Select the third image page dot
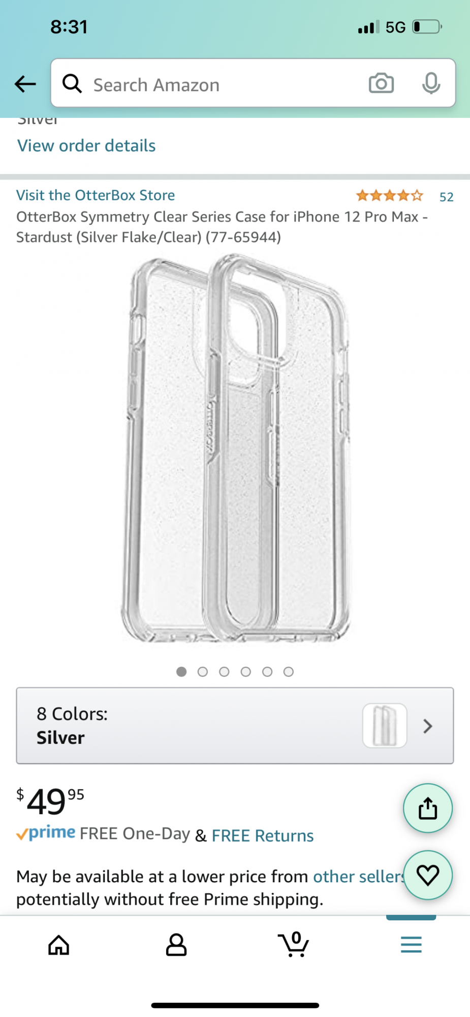 coord(224,672)
